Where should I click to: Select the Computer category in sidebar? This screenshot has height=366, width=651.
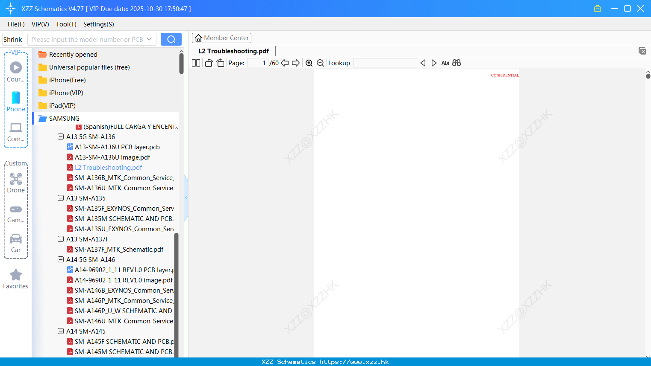coord(16,132)
